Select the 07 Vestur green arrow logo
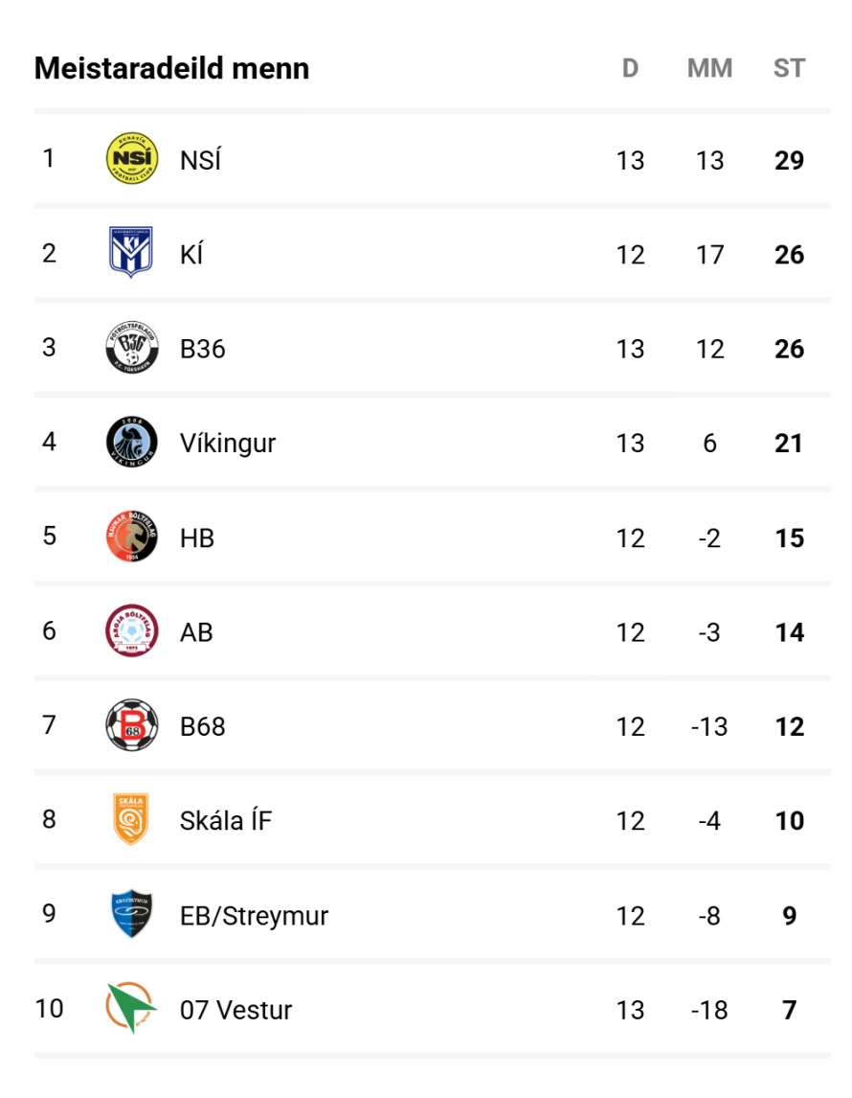This screenshot has height=1098, width=852. [131, 1008]
